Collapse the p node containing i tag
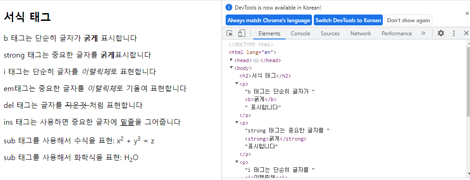470x180 pixels. tap(237, 162)
